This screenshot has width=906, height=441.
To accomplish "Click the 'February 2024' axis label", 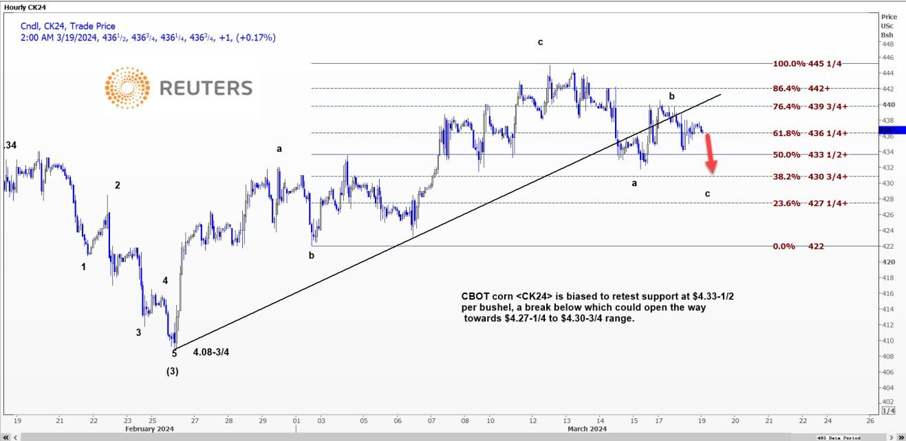I will coord(149,429).
